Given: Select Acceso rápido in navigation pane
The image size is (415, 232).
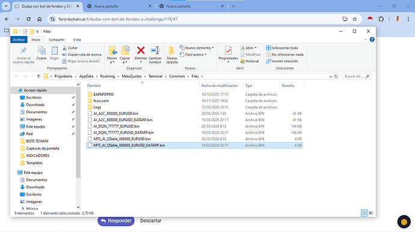Looking at the screenshot, I should click(35, 91).
